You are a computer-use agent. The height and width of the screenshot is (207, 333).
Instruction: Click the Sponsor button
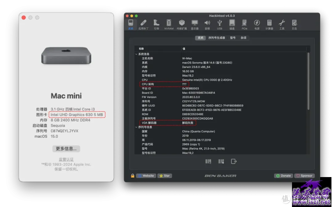[304, 176]
